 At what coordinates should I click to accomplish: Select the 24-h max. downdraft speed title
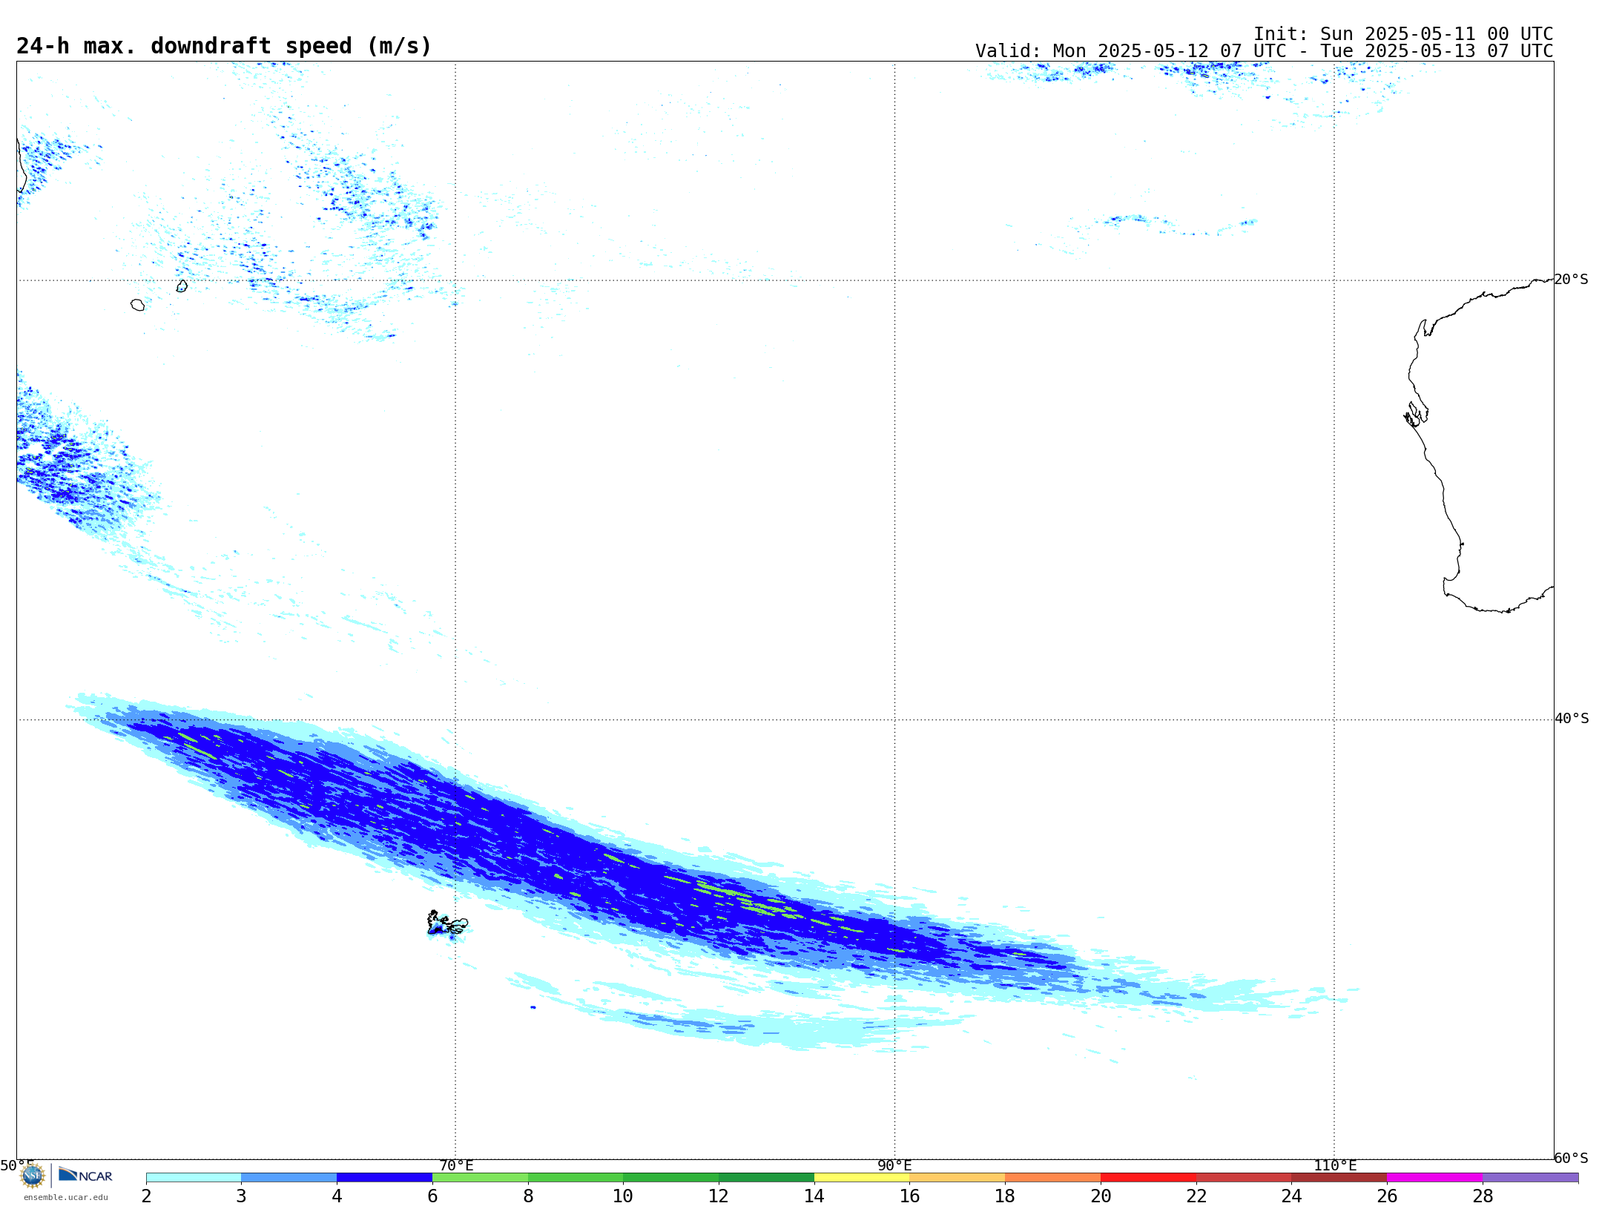click(x=223, y=46)
